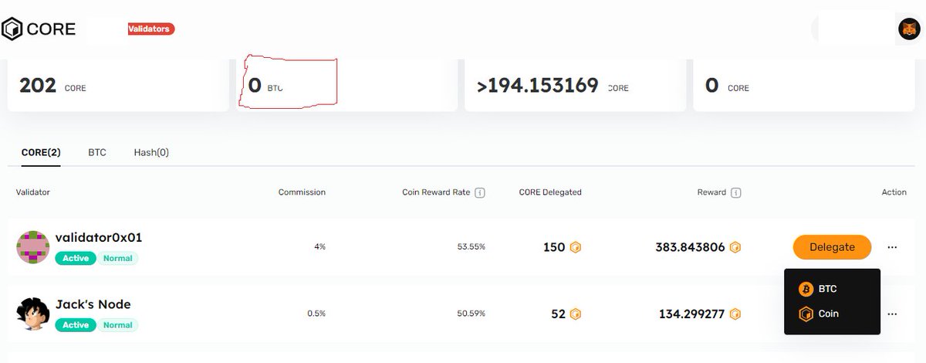Viewport: 926px width, 363px height.
Task: Click the 53.55% reward rate value
Action: pyautogui.click(x=471, y=247)
